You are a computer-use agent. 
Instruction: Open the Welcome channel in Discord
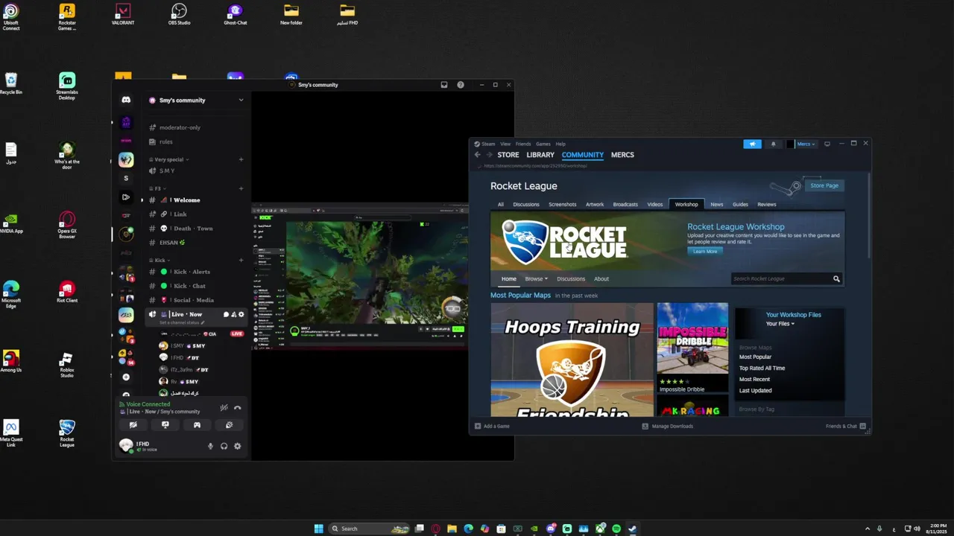pos(186,200)
